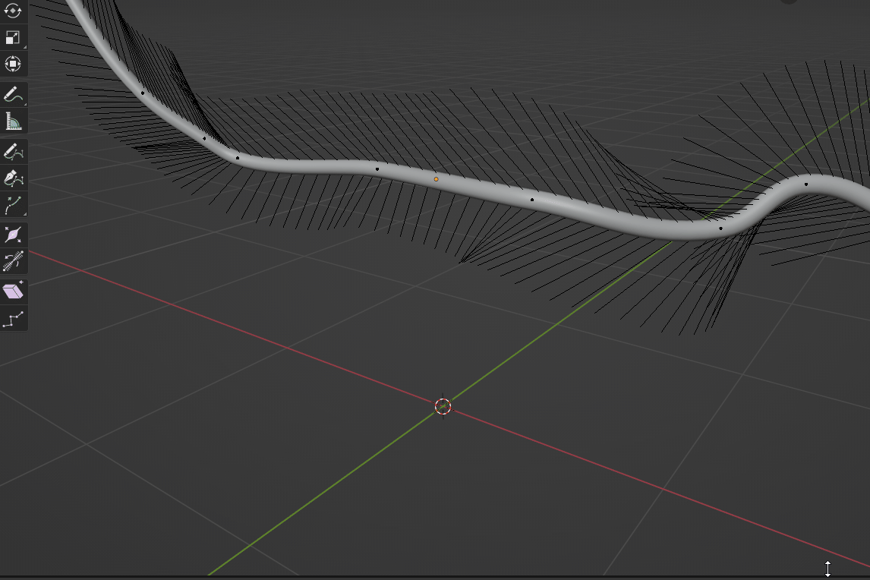Pick the Measure ruler tool

coord(13,121)
